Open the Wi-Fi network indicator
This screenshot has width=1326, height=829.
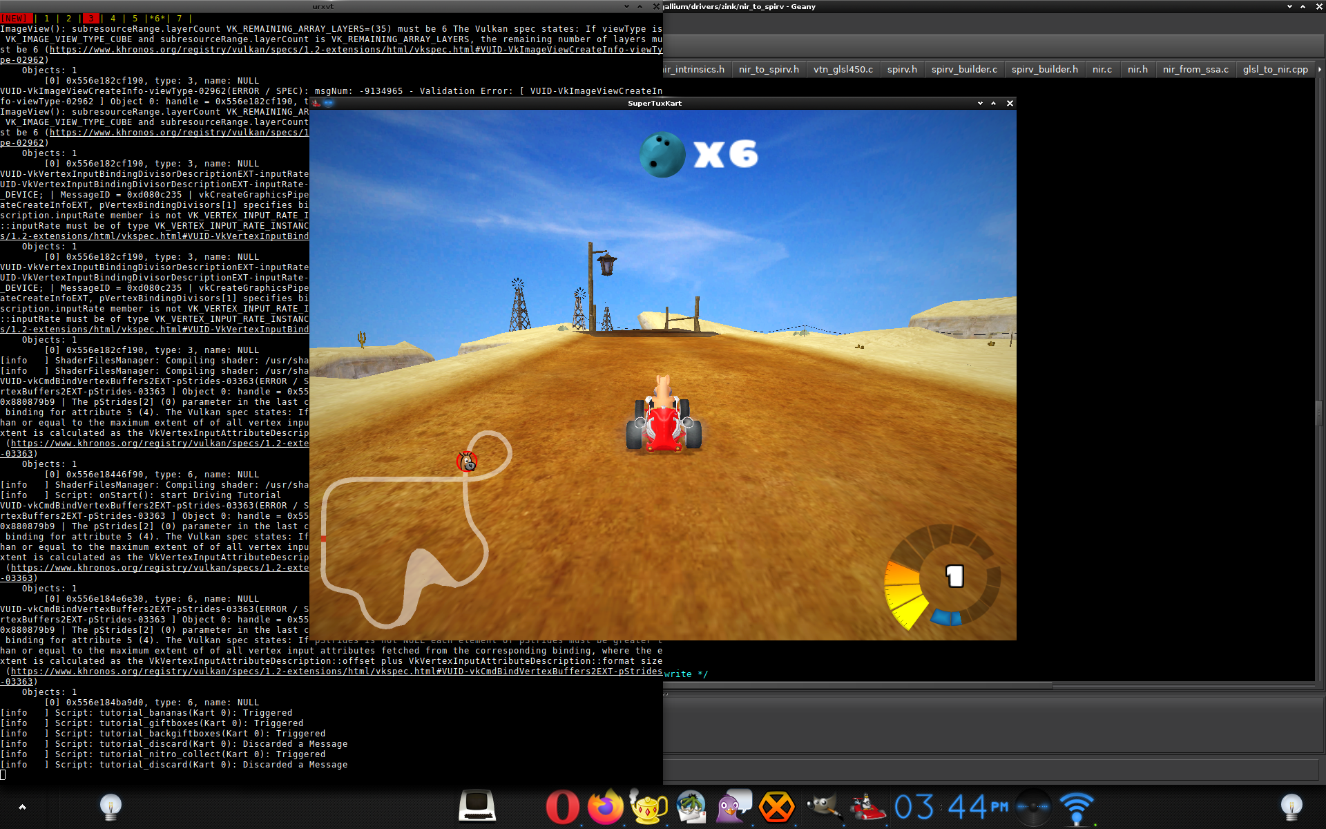(1077, 808)
